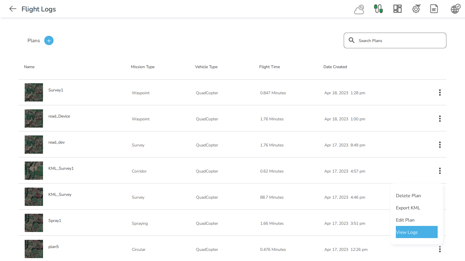Click the Search Plans input field
The width and height of the screenshot is (465, 261).
[398, 41]
